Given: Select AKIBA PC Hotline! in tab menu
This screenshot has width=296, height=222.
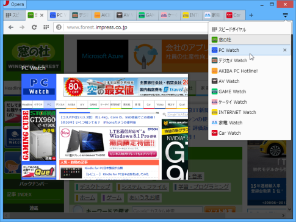Looking at the screenshot, I should coord(250,71).
